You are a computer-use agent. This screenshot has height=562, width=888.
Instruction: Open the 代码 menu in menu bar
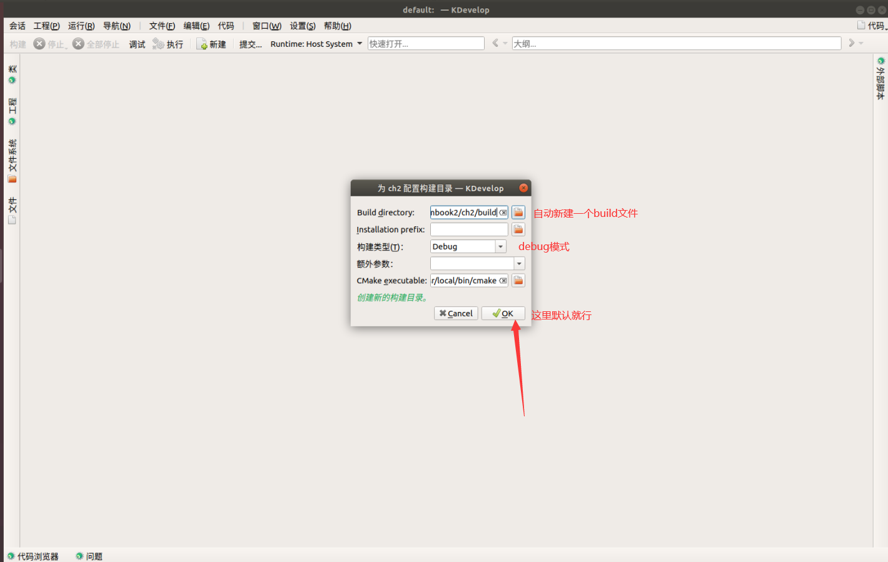click(226, 26)
